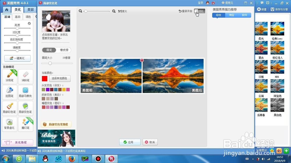Select the 涂鸦笔 graffiti brush tool
This screenshot has height=163, width=291.
10,77
